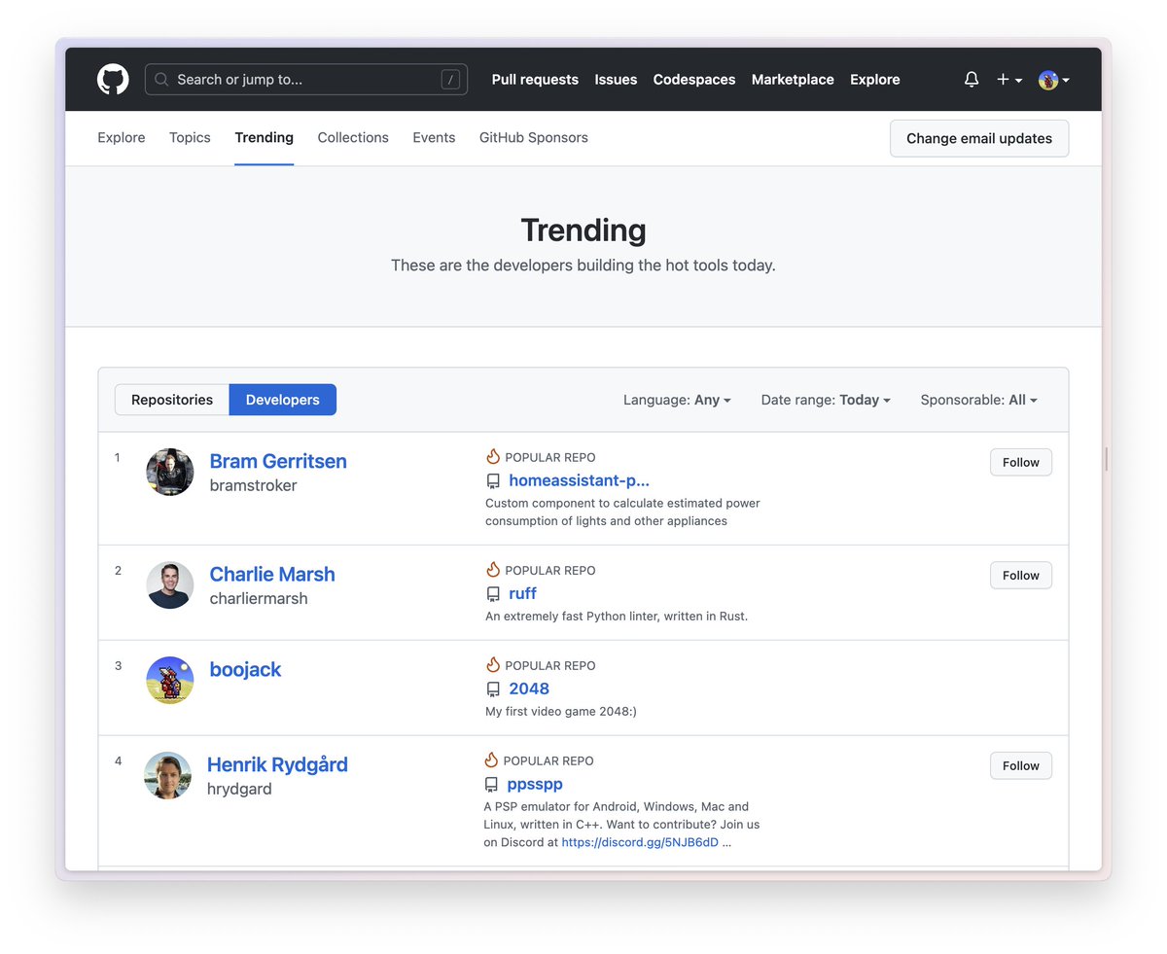The image size is (1167, 954).
Task: Open Henrik Rydgård's avatar picture
Action: [x=168, y=775]
